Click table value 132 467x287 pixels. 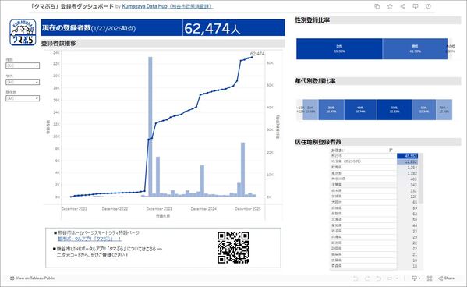coord(413,191)
